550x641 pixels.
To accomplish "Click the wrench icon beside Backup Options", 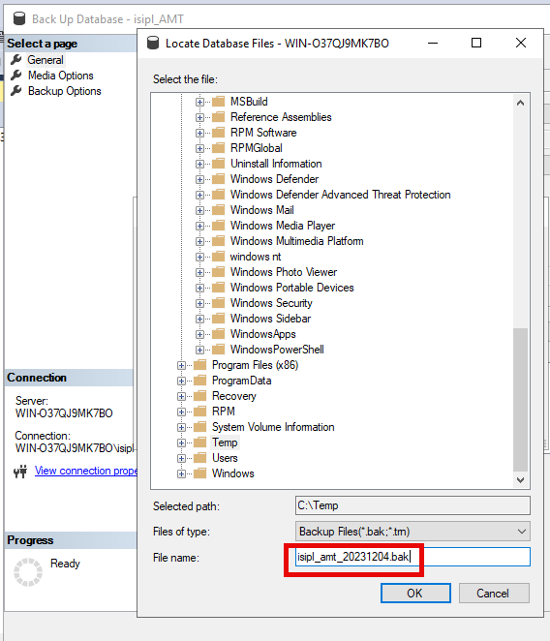I will click(x=15, y=91).
